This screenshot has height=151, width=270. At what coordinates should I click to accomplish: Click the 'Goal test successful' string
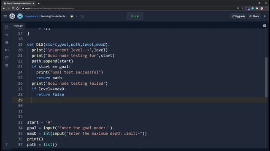[x=75, y=72]
